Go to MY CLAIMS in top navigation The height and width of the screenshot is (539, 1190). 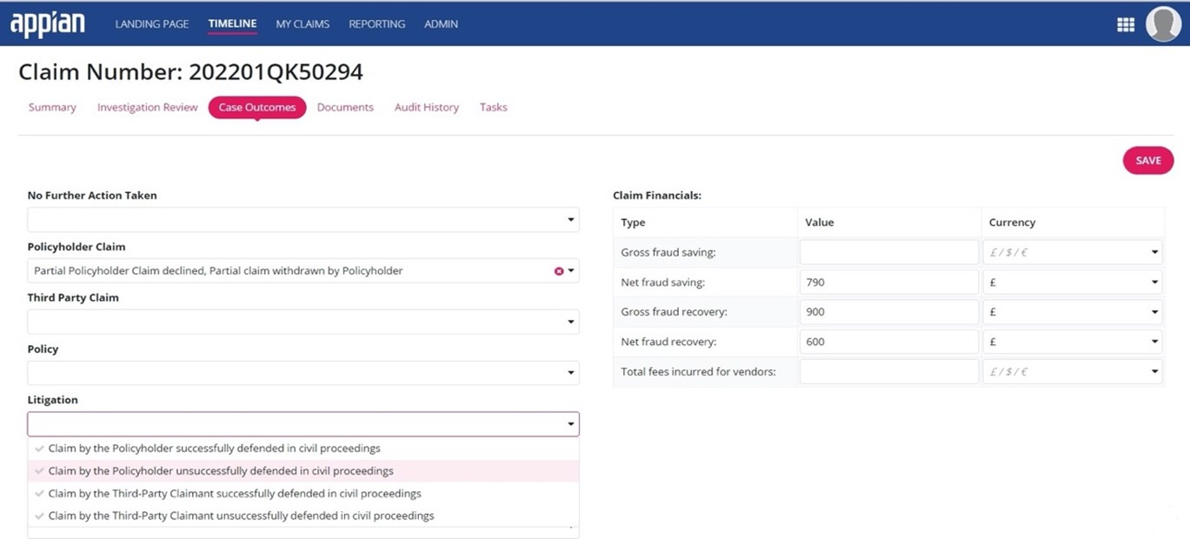coord(302,24)
